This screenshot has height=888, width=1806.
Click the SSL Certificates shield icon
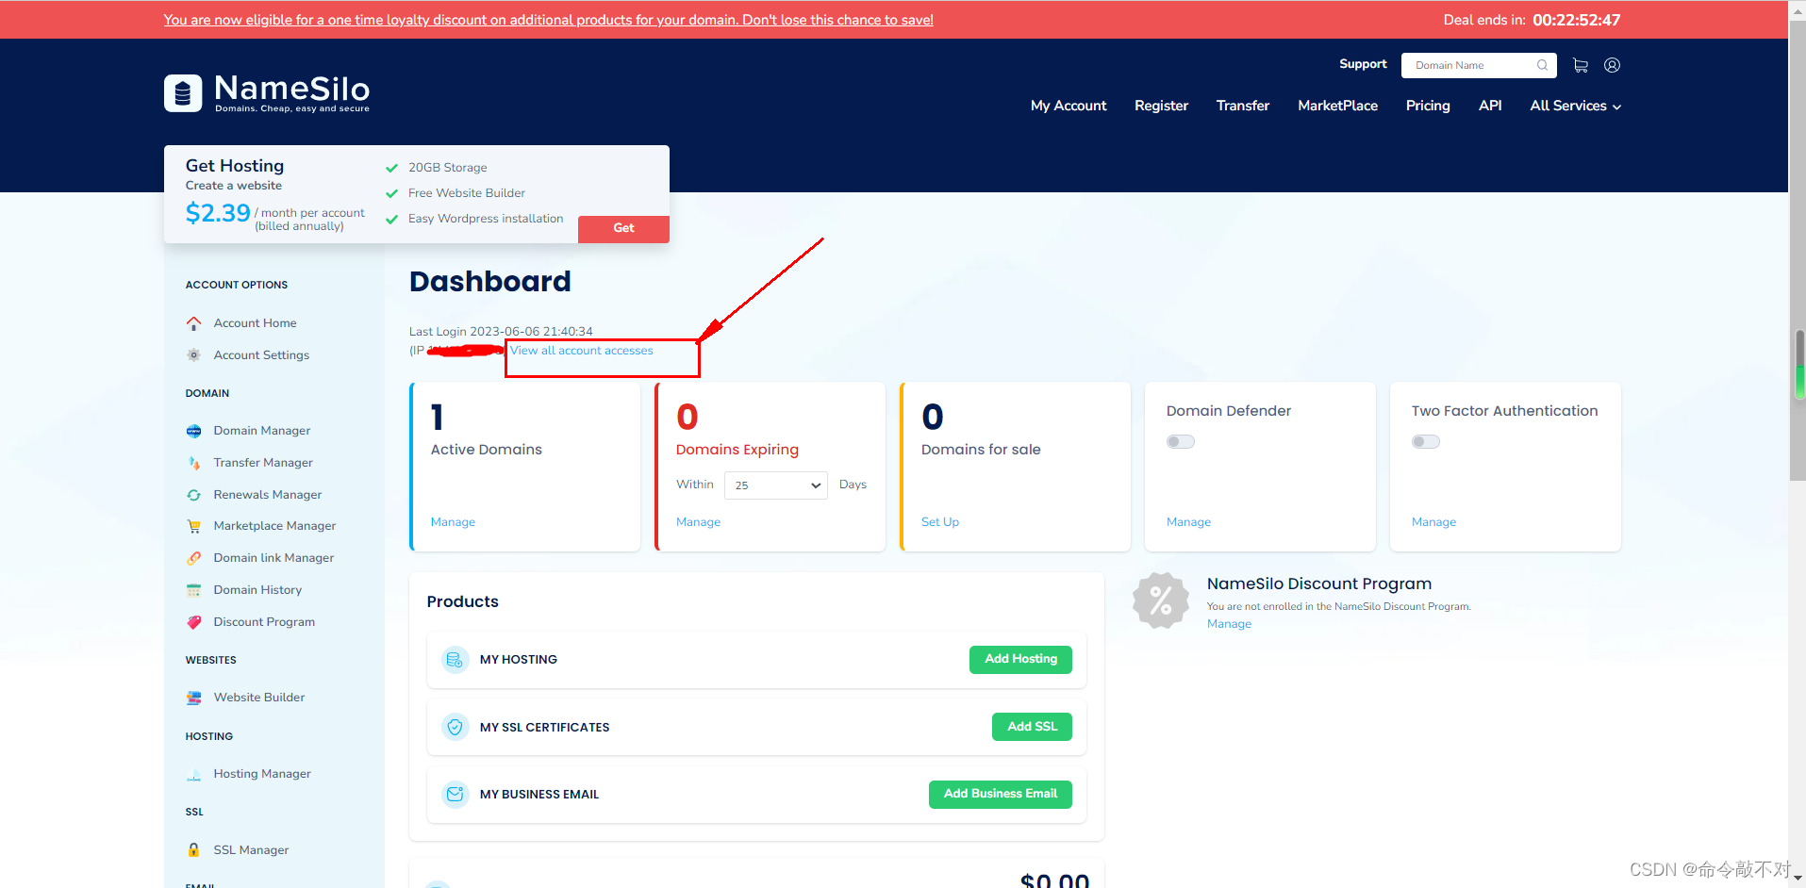(455, 727)
